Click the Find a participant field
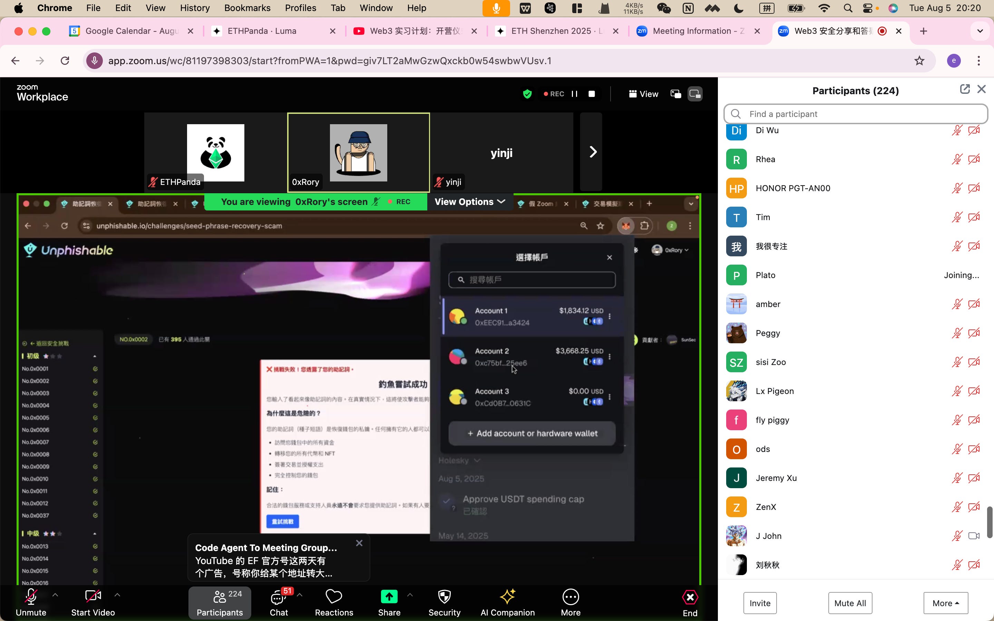This screenshot has height=621, width=994. point(856,114)
